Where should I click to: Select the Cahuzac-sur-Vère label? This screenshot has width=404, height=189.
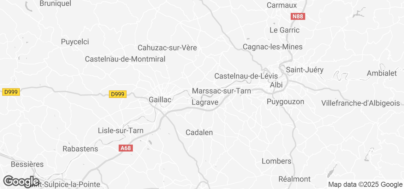tap(167, 48)
